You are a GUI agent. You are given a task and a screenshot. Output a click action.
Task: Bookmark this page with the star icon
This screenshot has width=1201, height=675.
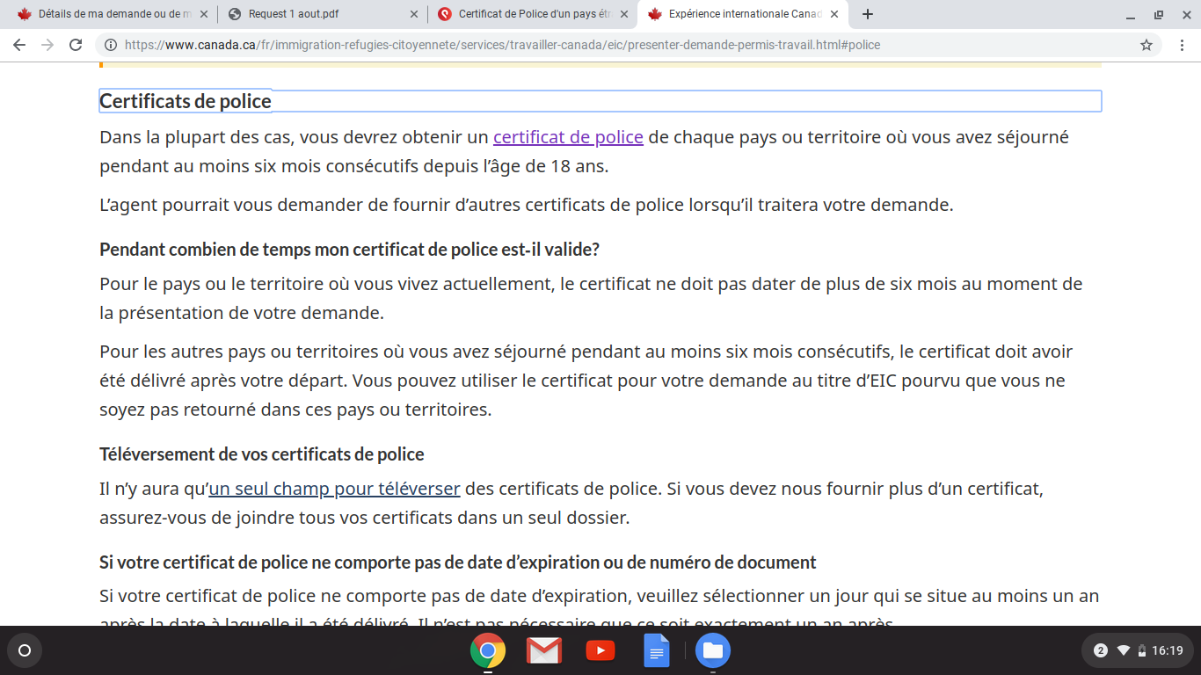click(x=1146, y=45)
